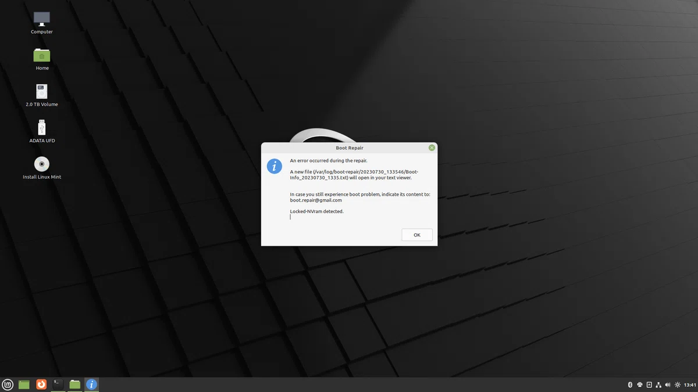
Task: Select the Install Linux Mint disc icon
Action: coord(42,164)
